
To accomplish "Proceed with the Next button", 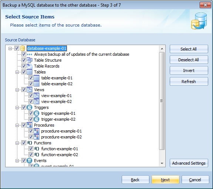I will point(165,180).
